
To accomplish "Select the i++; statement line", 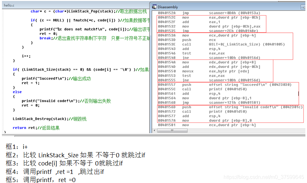I will coord(26,56).
